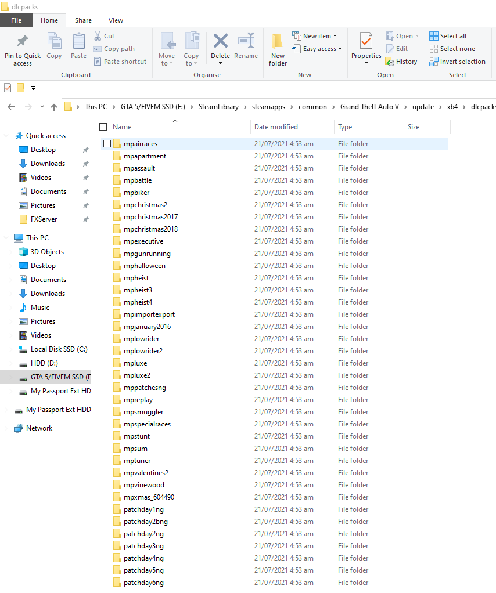Select Local Disk SSD (C:) drive
496x593 pixels.
pos(59,349)
